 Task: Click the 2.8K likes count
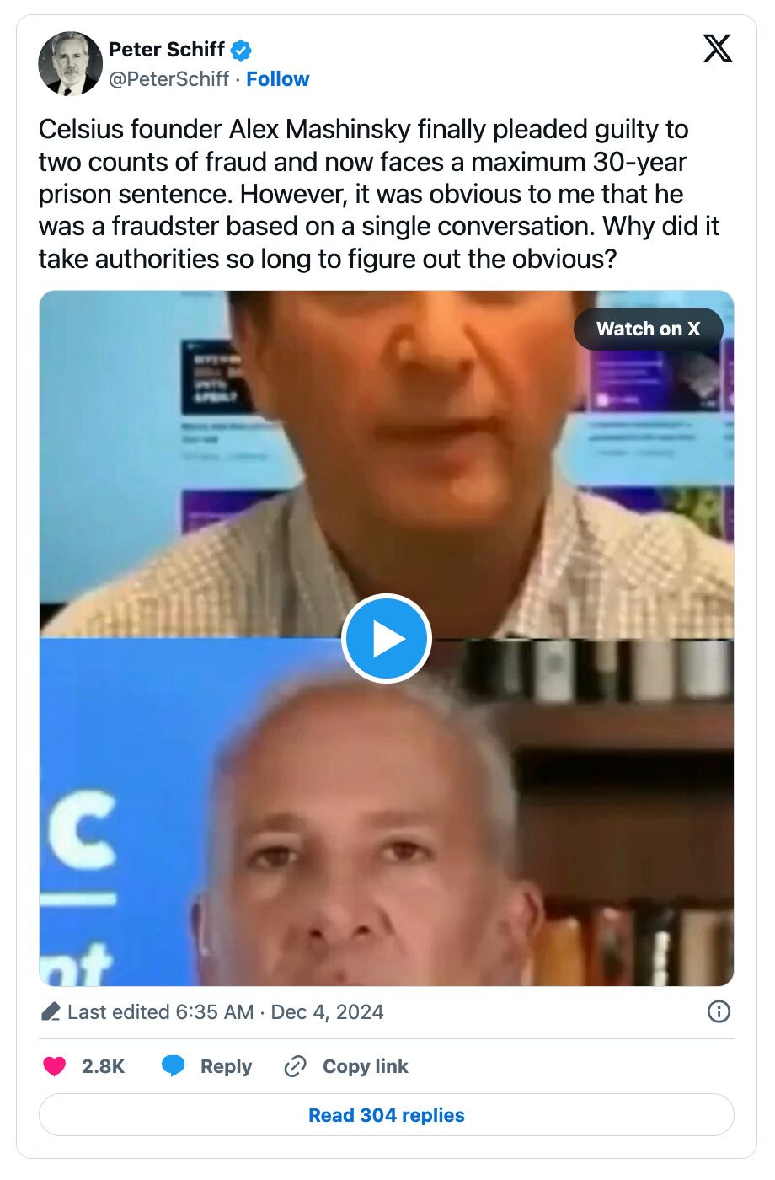coord(103,1066)
